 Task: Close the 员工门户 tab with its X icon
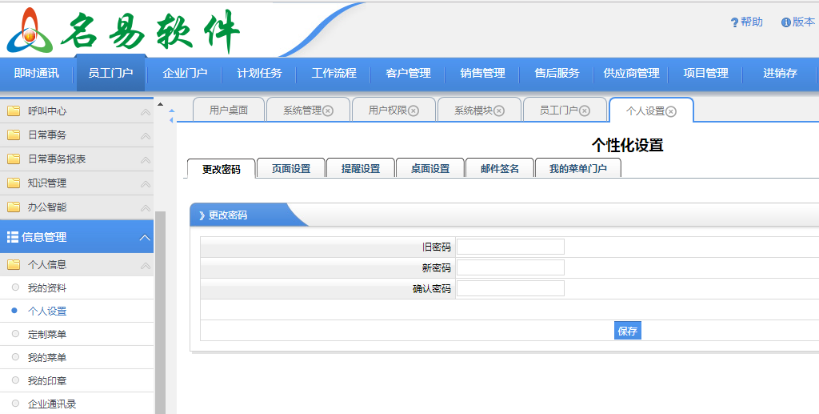tap(585, 111)
